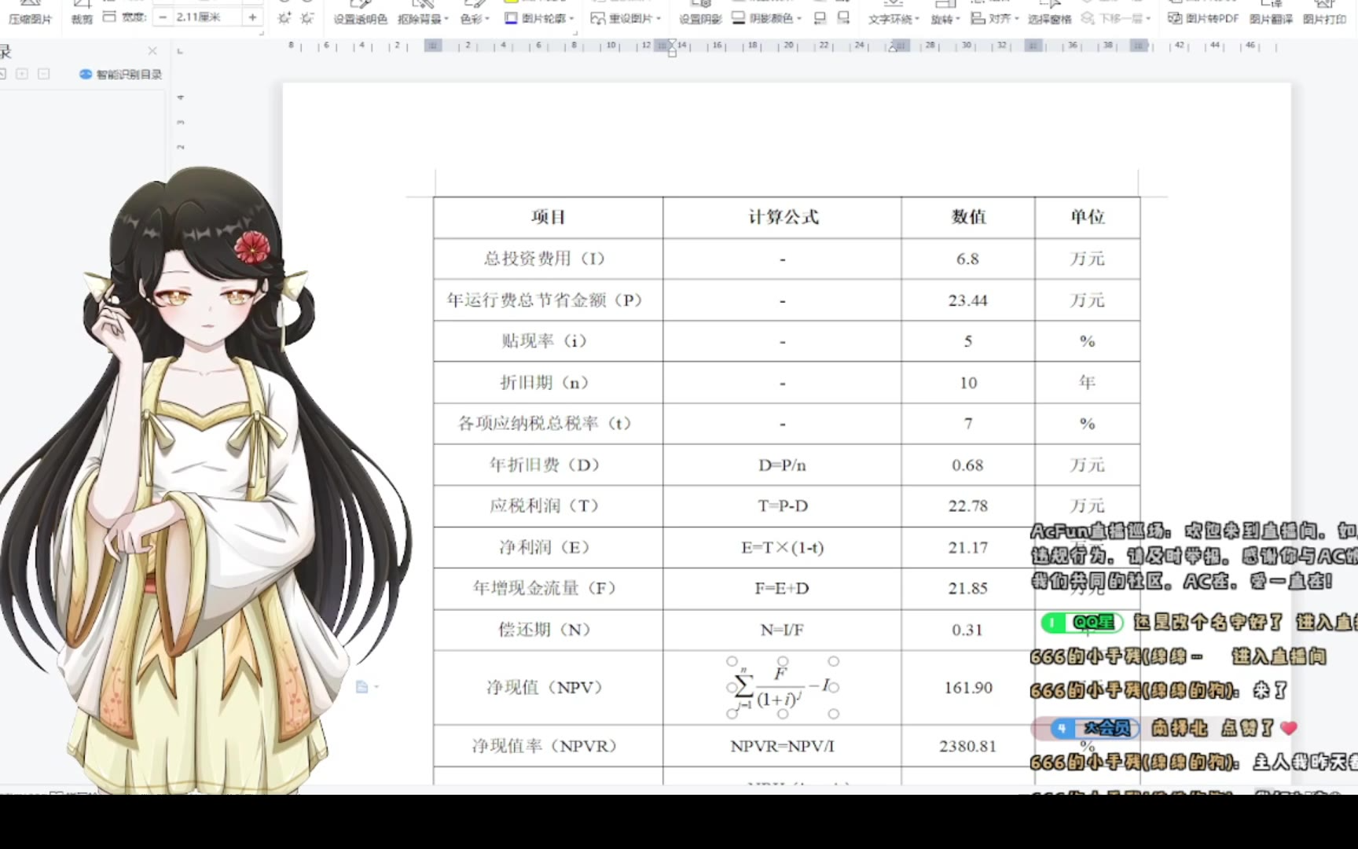Open the 抠除背景 remove background dropdown
1358x849 pixels.
tap(423, 13)
